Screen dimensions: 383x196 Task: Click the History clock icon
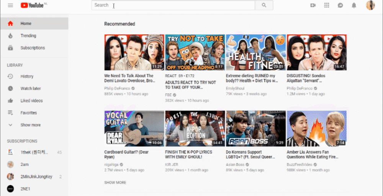click(10, 76)
